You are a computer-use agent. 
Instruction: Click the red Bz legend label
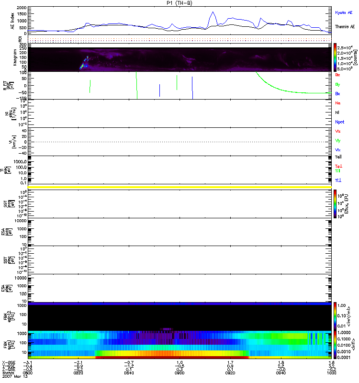[337, 75]
